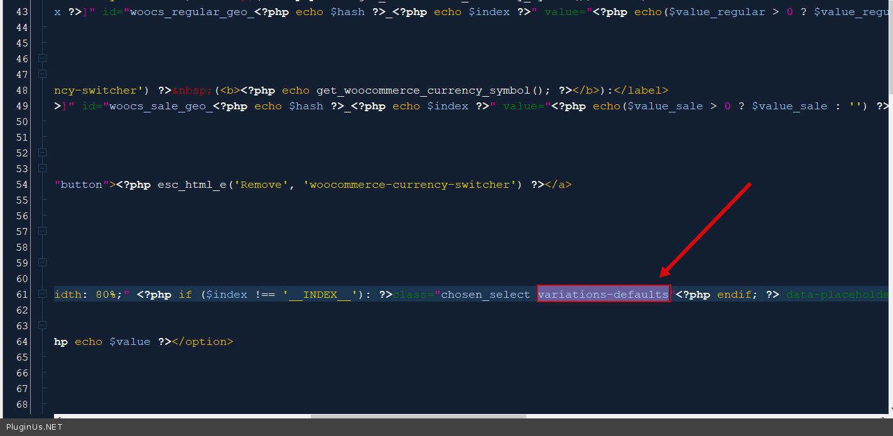Click the horizontal scrollbar right arrow
The width and height of the screenshot is (893, 436).
click(x=887, y=416)
